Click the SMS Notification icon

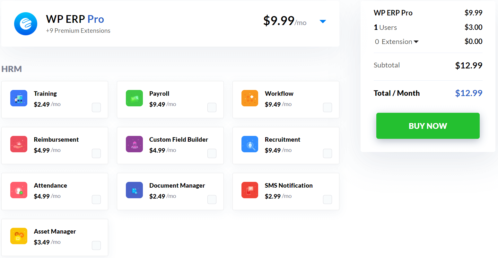point(250,190)
